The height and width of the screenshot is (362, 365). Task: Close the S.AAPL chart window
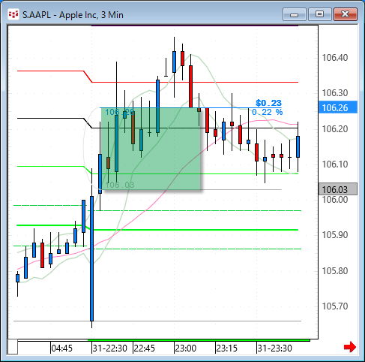tap(346, 14)
